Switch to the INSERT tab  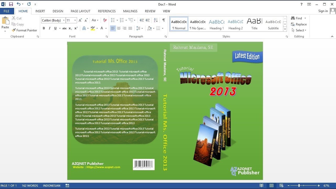pyautogui.click(x=40, y=11)
